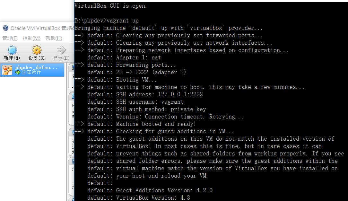Click the blue starburst New VM icon

coord(12,50)
